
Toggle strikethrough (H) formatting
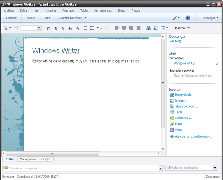pyautogui.click(x=70, y=28)
